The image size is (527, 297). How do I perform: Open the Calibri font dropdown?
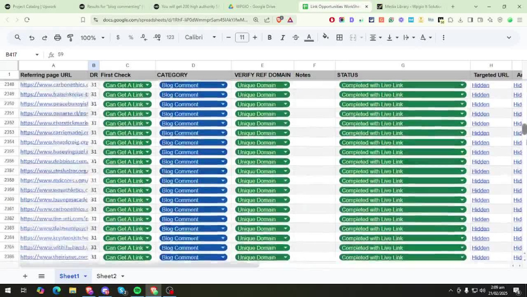[200, 37]
